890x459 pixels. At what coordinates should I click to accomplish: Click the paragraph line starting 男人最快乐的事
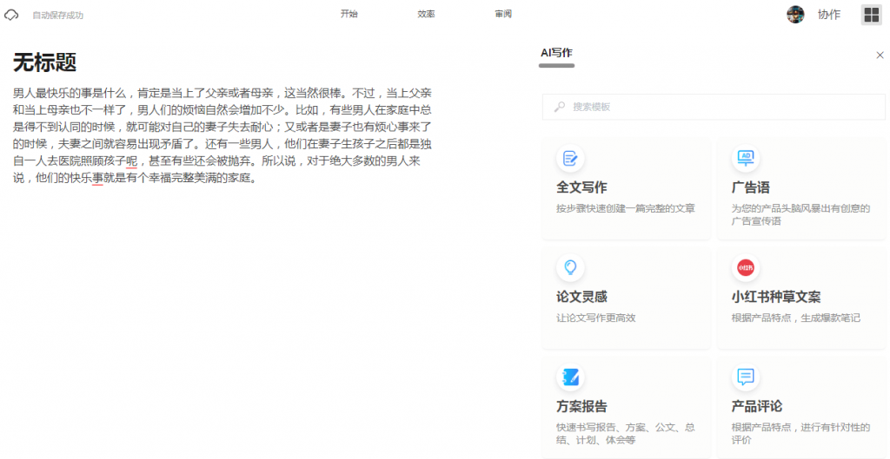tap(222, 93)
